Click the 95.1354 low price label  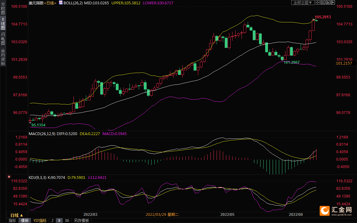click(38, 125)
